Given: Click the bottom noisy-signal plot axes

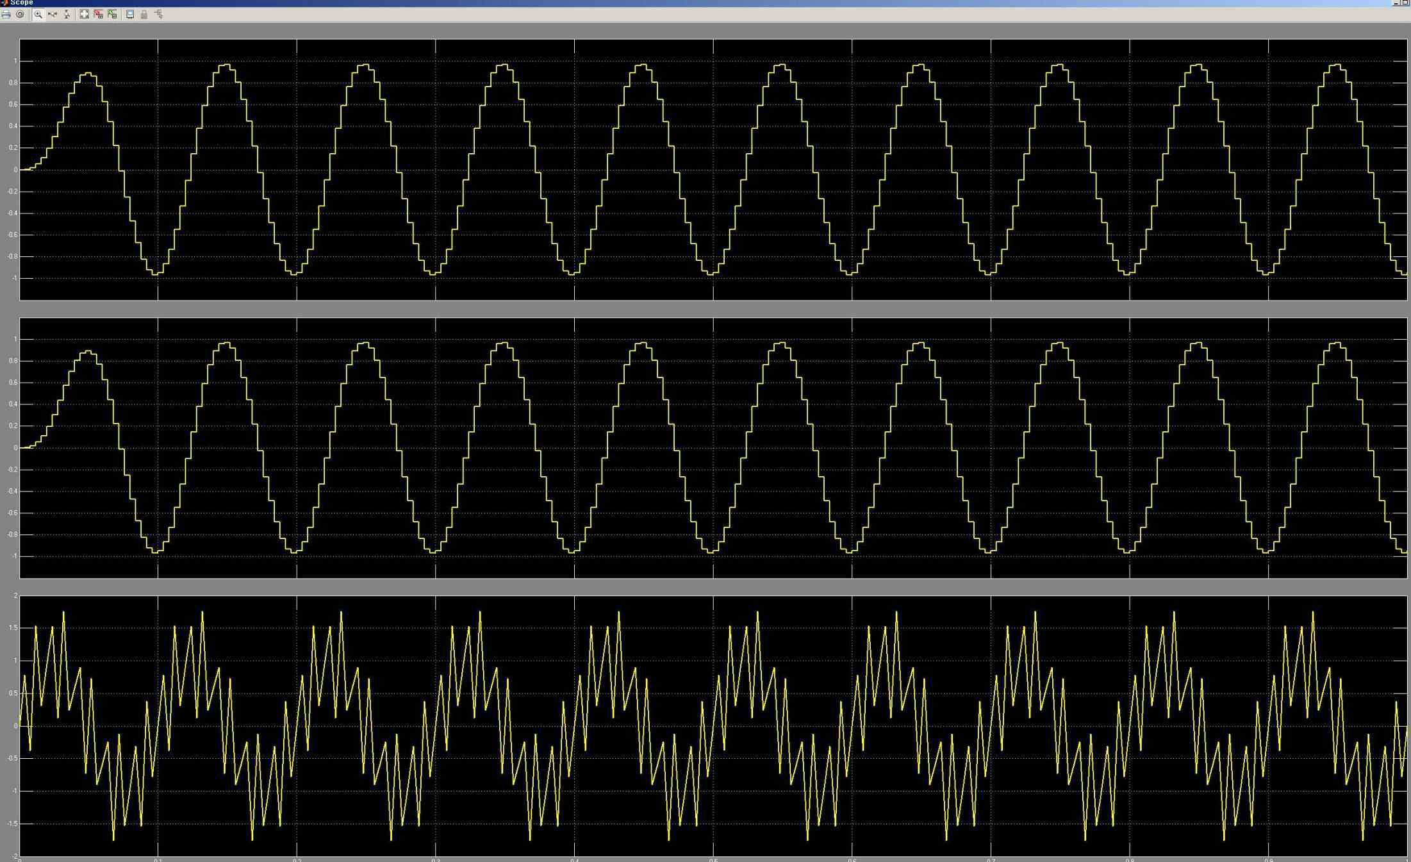Looking at the screenshot, I should point(713,726).
